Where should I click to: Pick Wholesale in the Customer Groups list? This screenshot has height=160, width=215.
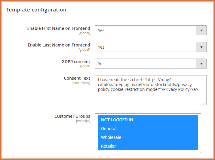pyautogui.click(x=148, y=137)
